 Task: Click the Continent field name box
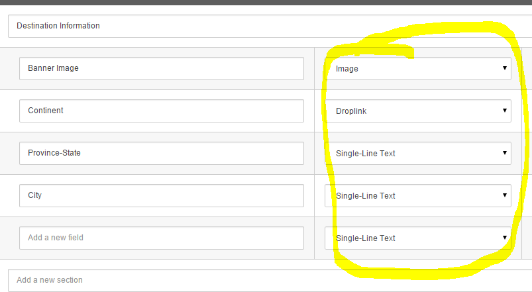coord(161,111)
